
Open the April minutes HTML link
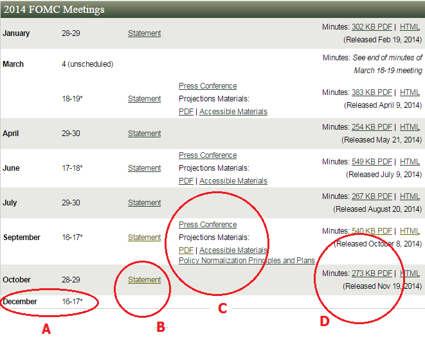pyautogui.click(x=410, y=127)
